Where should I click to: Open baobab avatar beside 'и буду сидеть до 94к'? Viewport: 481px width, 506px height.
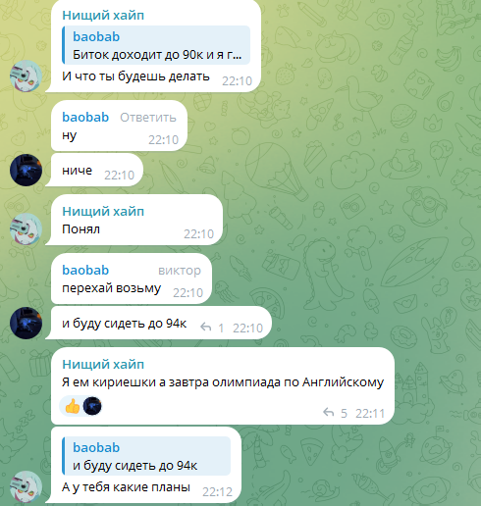click(26, 323)
